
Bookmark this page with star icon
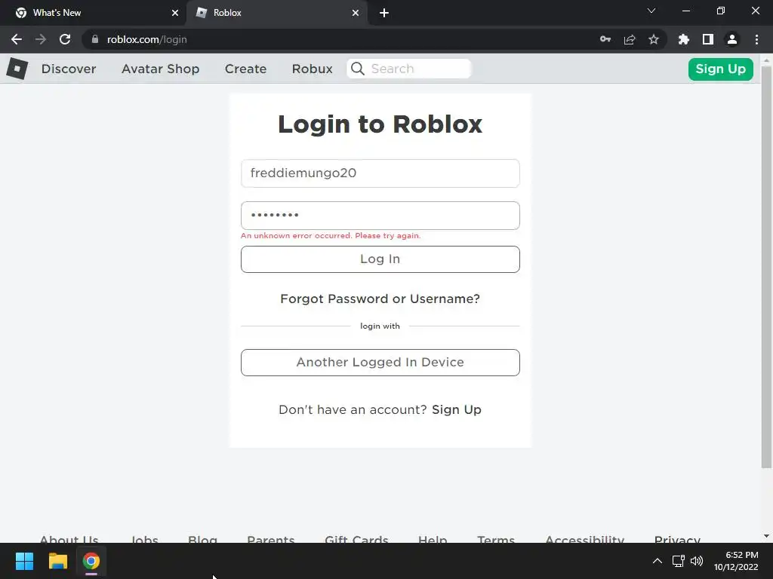pos(654,39)
